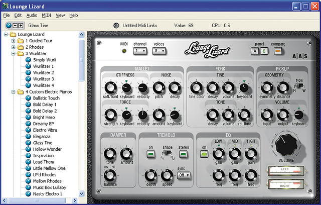Open the View menu
The width and height of the screenshot is (321, 205).
coord(60,15)
